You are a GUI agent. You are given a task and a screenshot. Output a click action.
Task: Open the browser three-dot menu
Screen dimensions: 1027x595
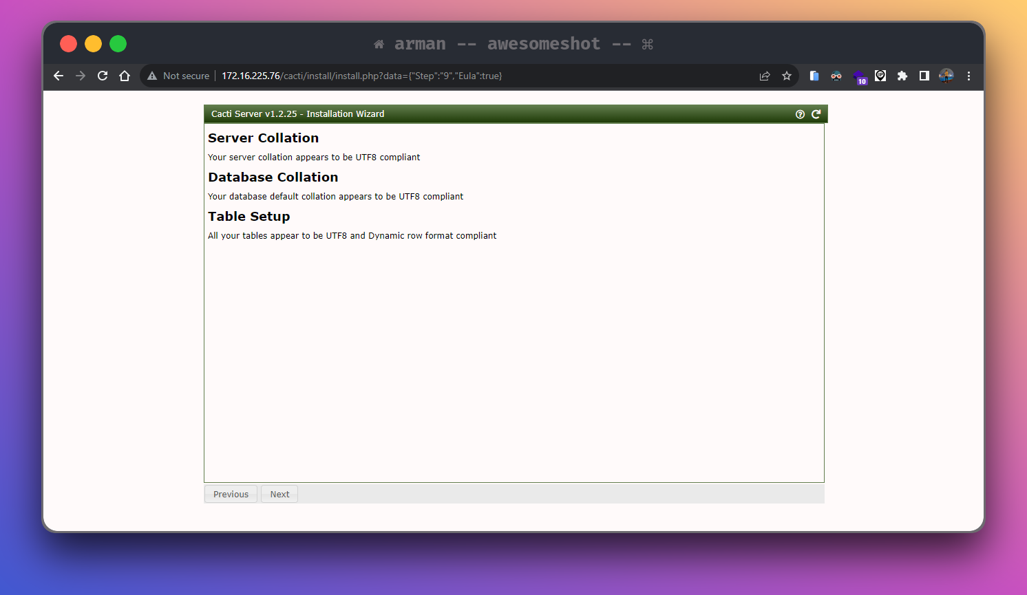click(968, 76)
